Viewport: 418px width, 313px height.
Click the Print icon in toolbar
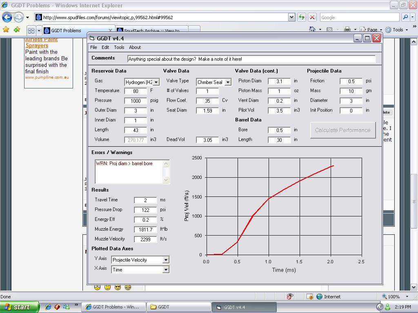pyautogui.click(x=347, y=29)
